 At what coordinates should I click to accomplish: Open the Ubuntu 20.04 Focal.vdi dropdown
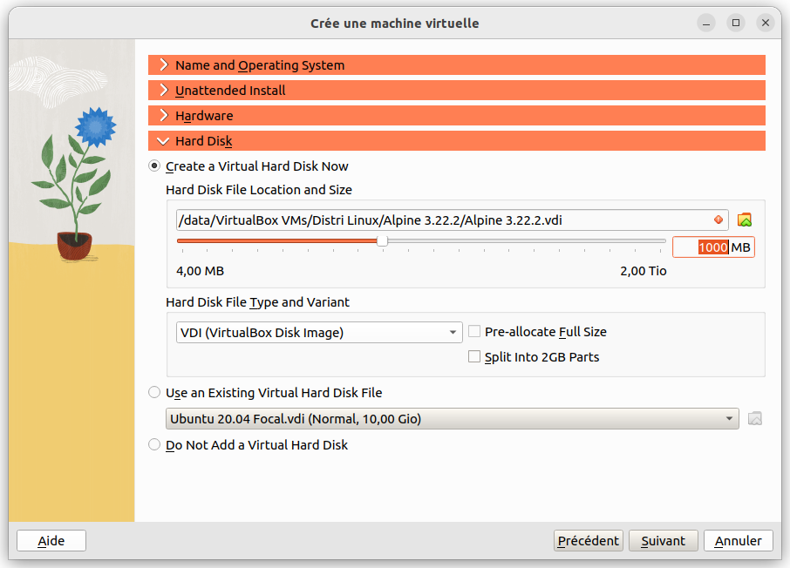pyautogui.click(x=452, y=419)
